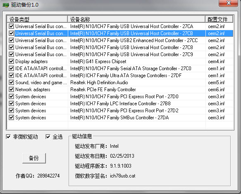Uncheck the 27C9 USB Host Controller checkbox
Viewport: 241px width, 194px height.
point(11,54)
